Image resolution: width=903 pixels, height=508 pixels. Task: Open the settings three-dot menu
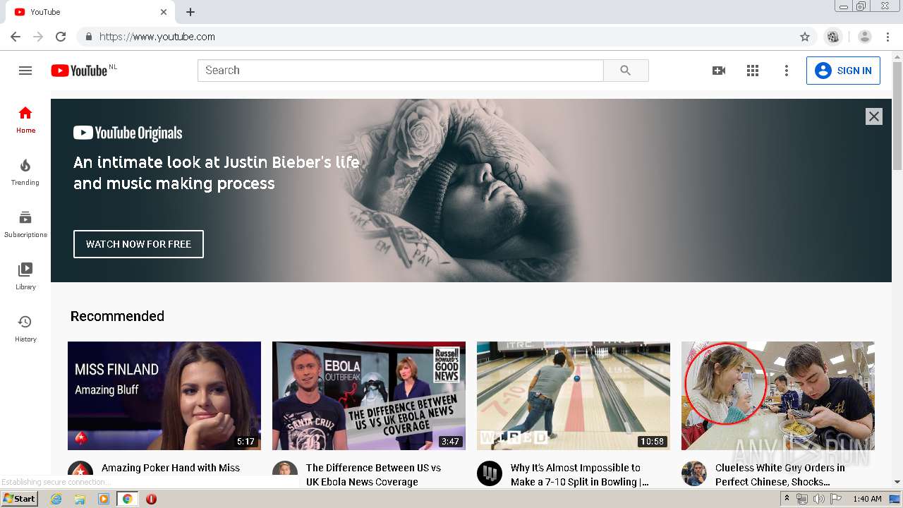tap(787, 71)
